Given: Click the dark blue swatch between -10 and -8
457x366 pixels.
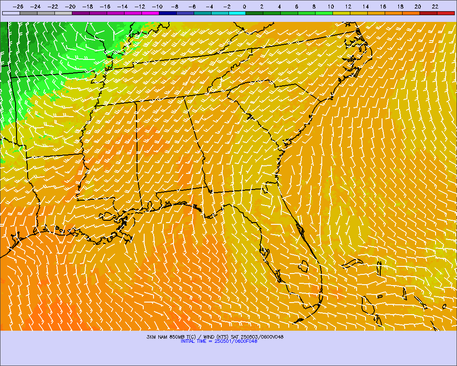Looking at the screenshot, I should (168, 13).
